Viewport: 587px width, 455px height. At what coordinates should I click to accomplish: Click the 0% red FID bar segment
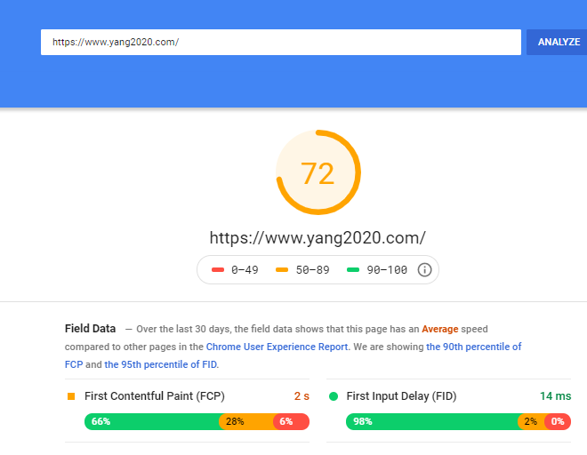click(x=558, y=422)
